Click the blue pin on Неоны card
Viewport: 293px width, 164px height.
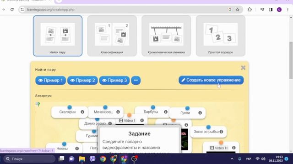(64, 144)
